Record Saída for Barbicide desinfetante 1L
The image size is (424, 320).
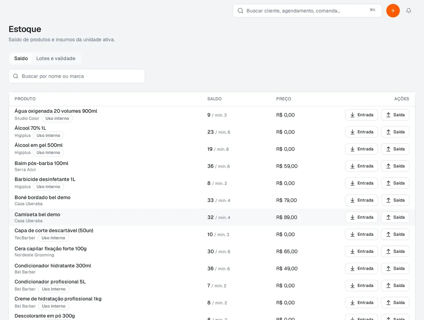pyautogui.click(x=395, y=183)
